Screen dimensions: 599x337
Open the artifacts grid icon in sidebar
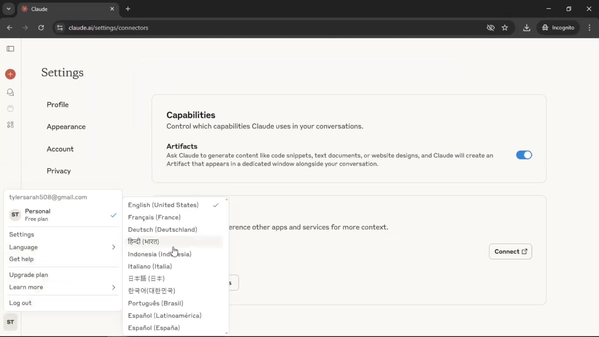click(x=10, y=125)
